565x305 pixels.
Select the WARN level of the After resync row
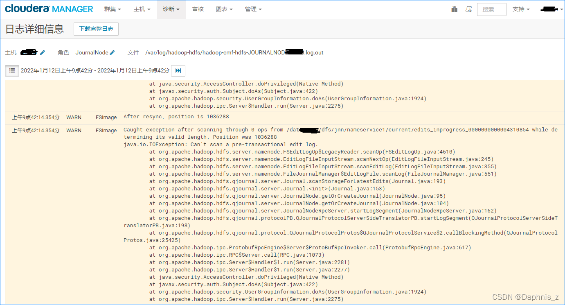point(74,117)
